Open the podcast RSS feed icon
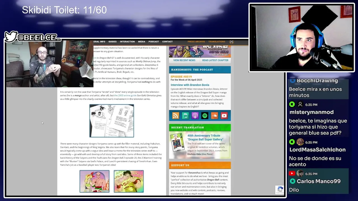This screenshot has width=358, height=201. [176, 116]
